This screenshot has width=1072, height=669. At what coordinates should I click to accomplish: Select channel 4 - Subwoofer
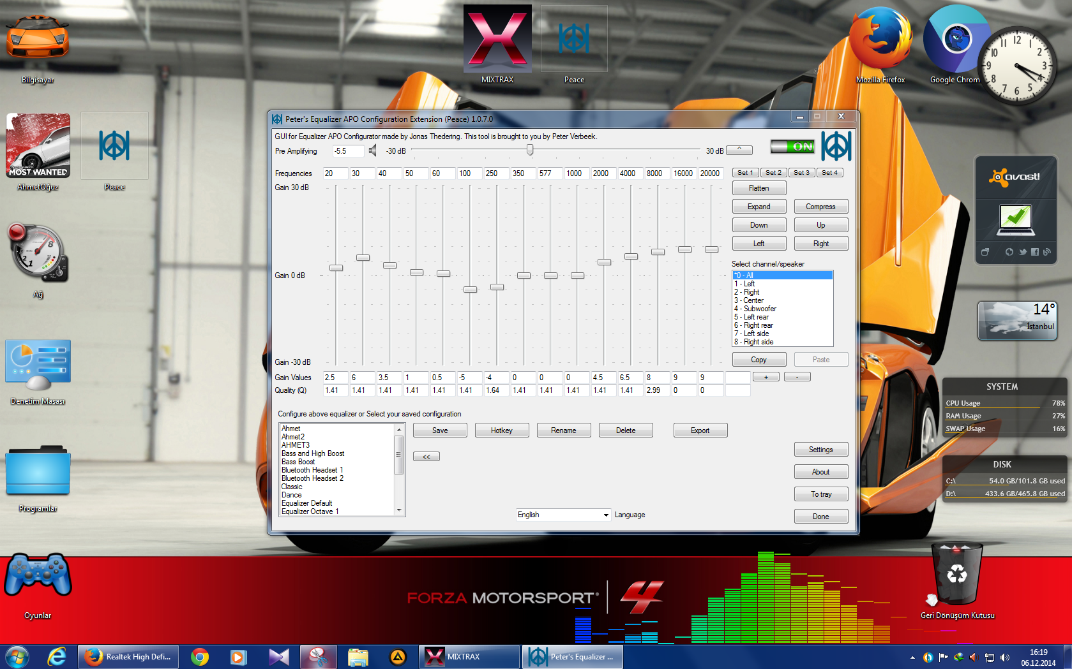pyautogui.click(x=782, y=309)
